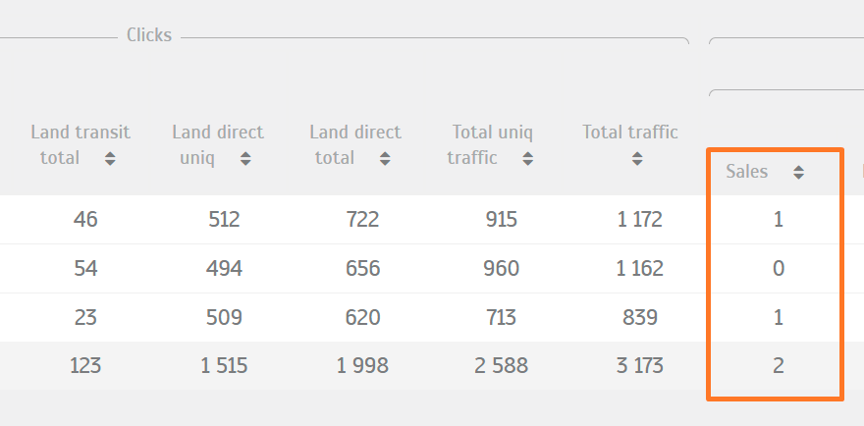Screen dimensions: 864x426
Task: Select the 1 998 summary cell
Action: pyautogui.click(x=362, y=366)
